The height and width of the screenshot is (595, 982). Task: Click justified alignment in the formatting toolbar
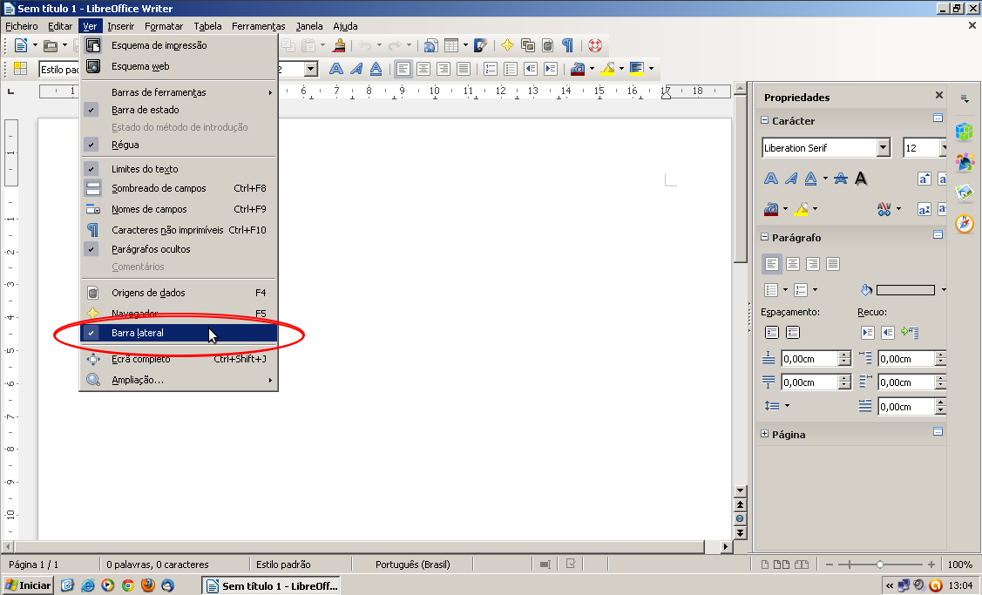pos(464,69)
